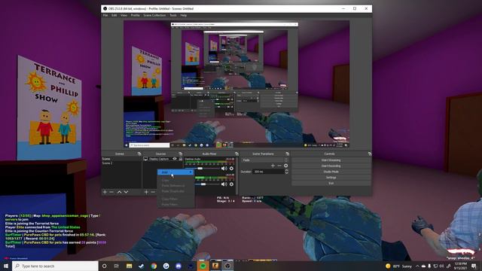Add a new source with the plus icon
Viewport: 482px width, 271px height.
click(x=146, y=192)
